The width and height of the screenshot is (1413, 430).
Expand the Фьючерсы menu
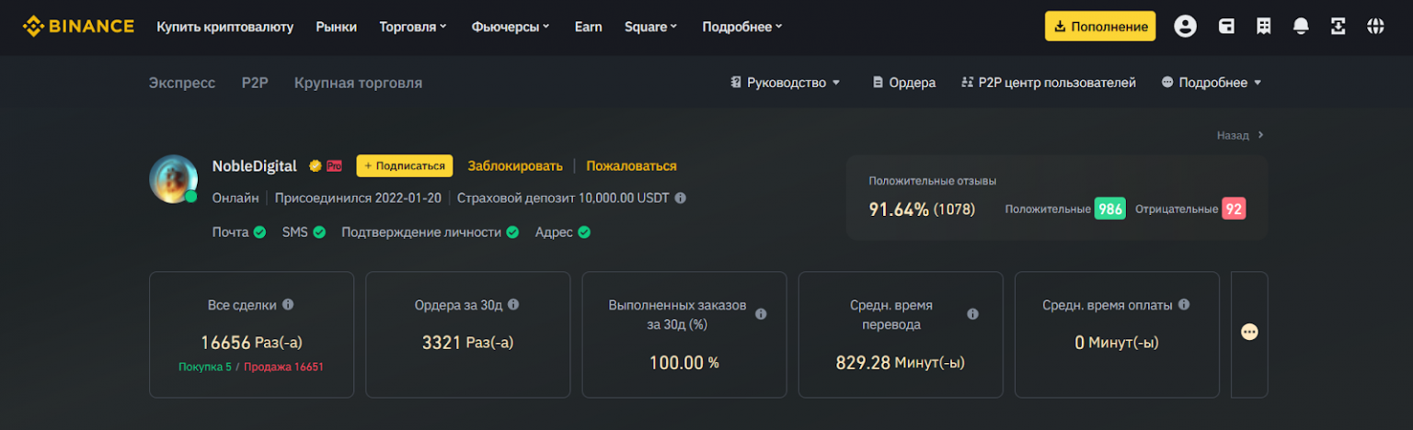(511, 27)
